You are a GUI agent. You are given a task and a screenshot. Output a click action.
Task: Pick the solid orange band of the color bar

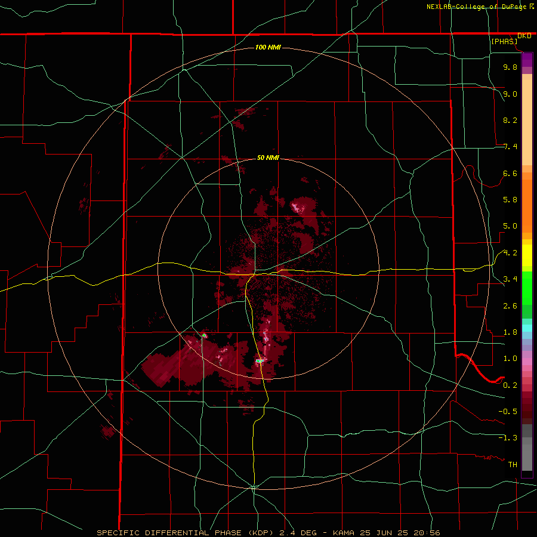point(527,206)
